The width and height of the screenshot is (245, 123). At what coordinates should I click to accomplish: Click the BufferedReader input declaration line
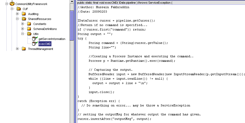167,74
